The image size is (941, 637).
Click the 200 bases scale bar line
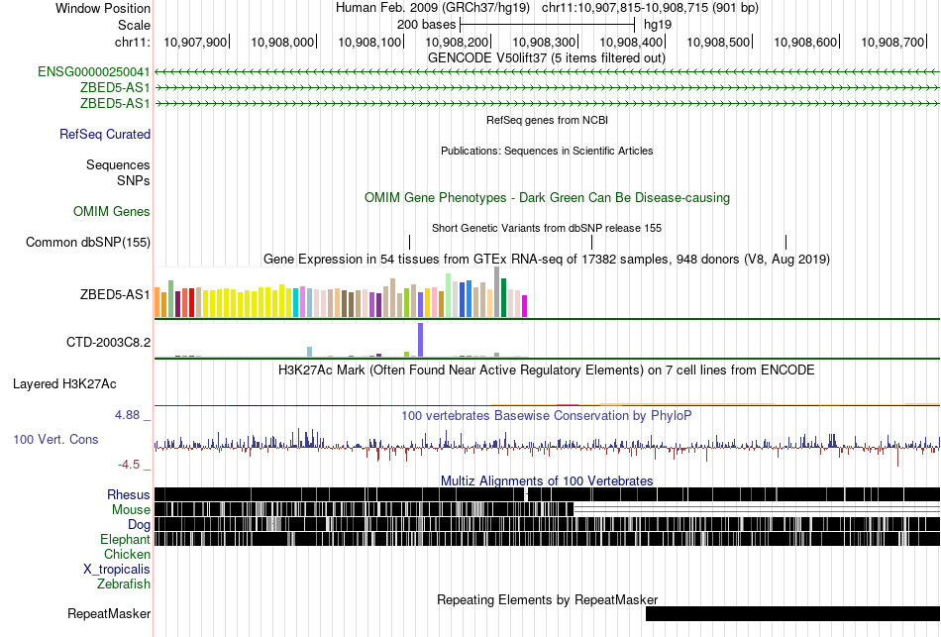pos(548,25)
